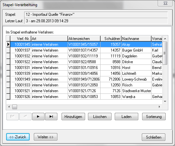Go to first record navigation button
This screenshot has width=175, height=146.
[x=13, y=117]
